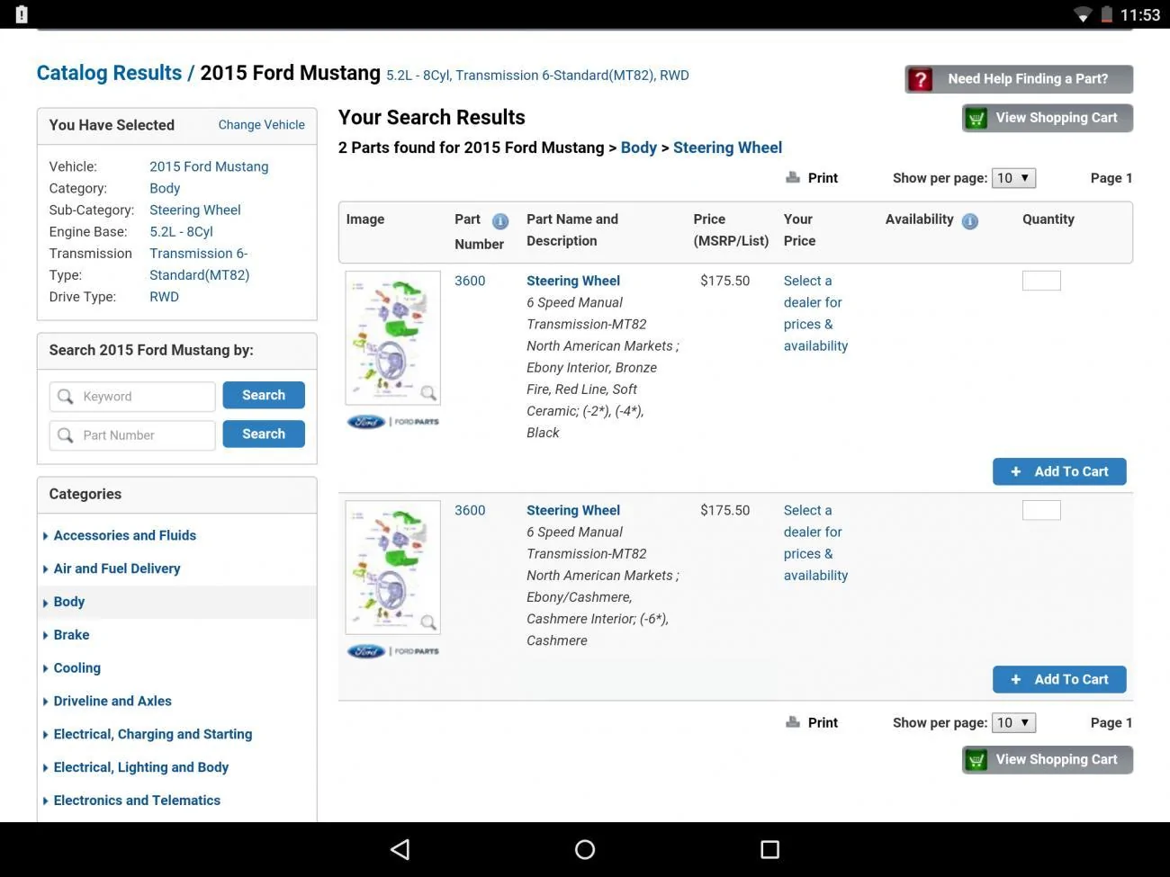This screenshot has height=877, width=1170.
Task: Open top Show per page dropdown
Action: [1013, 178]
